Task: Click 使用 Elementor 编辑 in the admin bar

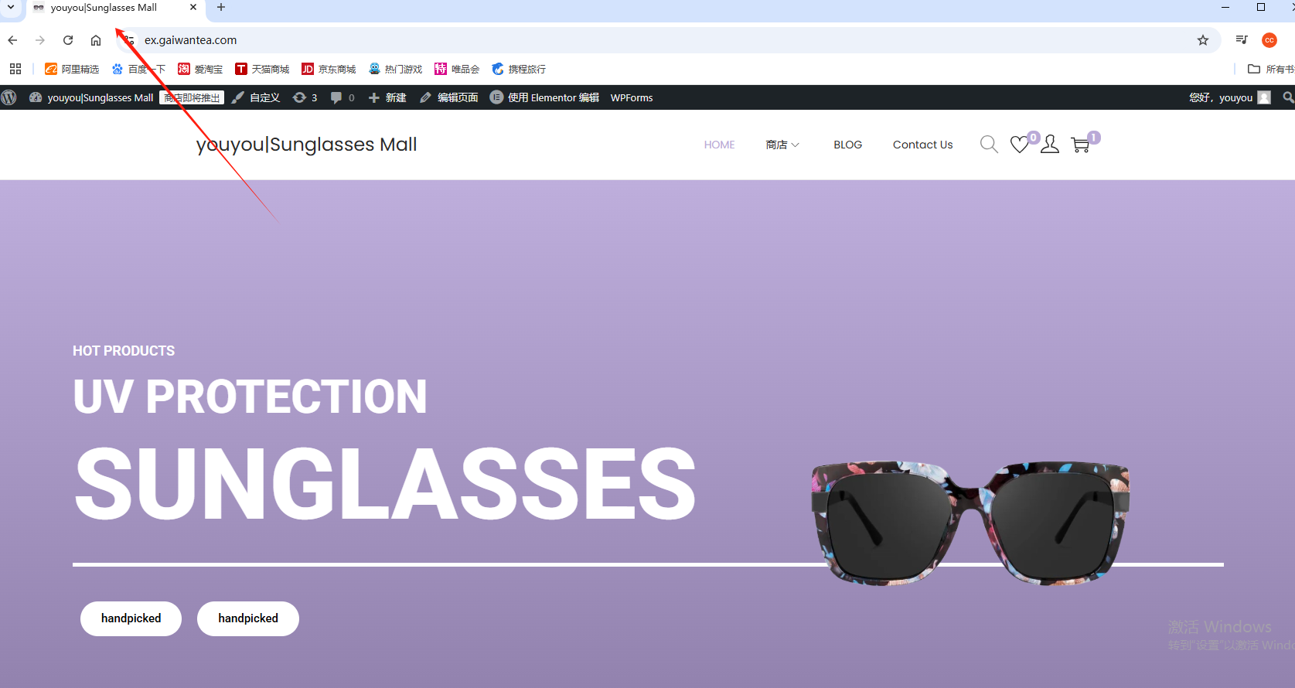Action: tap(545, 97)
